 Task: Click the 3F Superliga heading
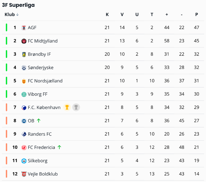pos(18,5)
